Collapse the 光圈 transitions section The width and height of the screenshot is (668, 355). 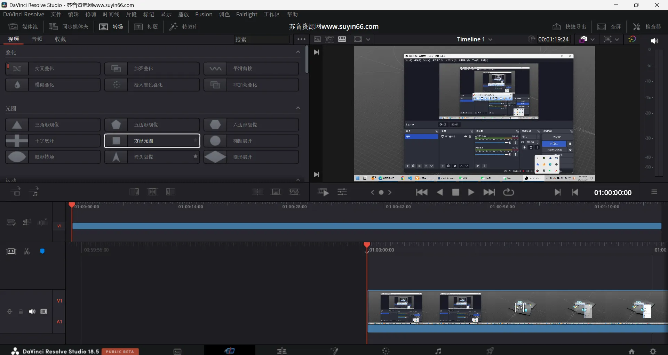point(298,108)
